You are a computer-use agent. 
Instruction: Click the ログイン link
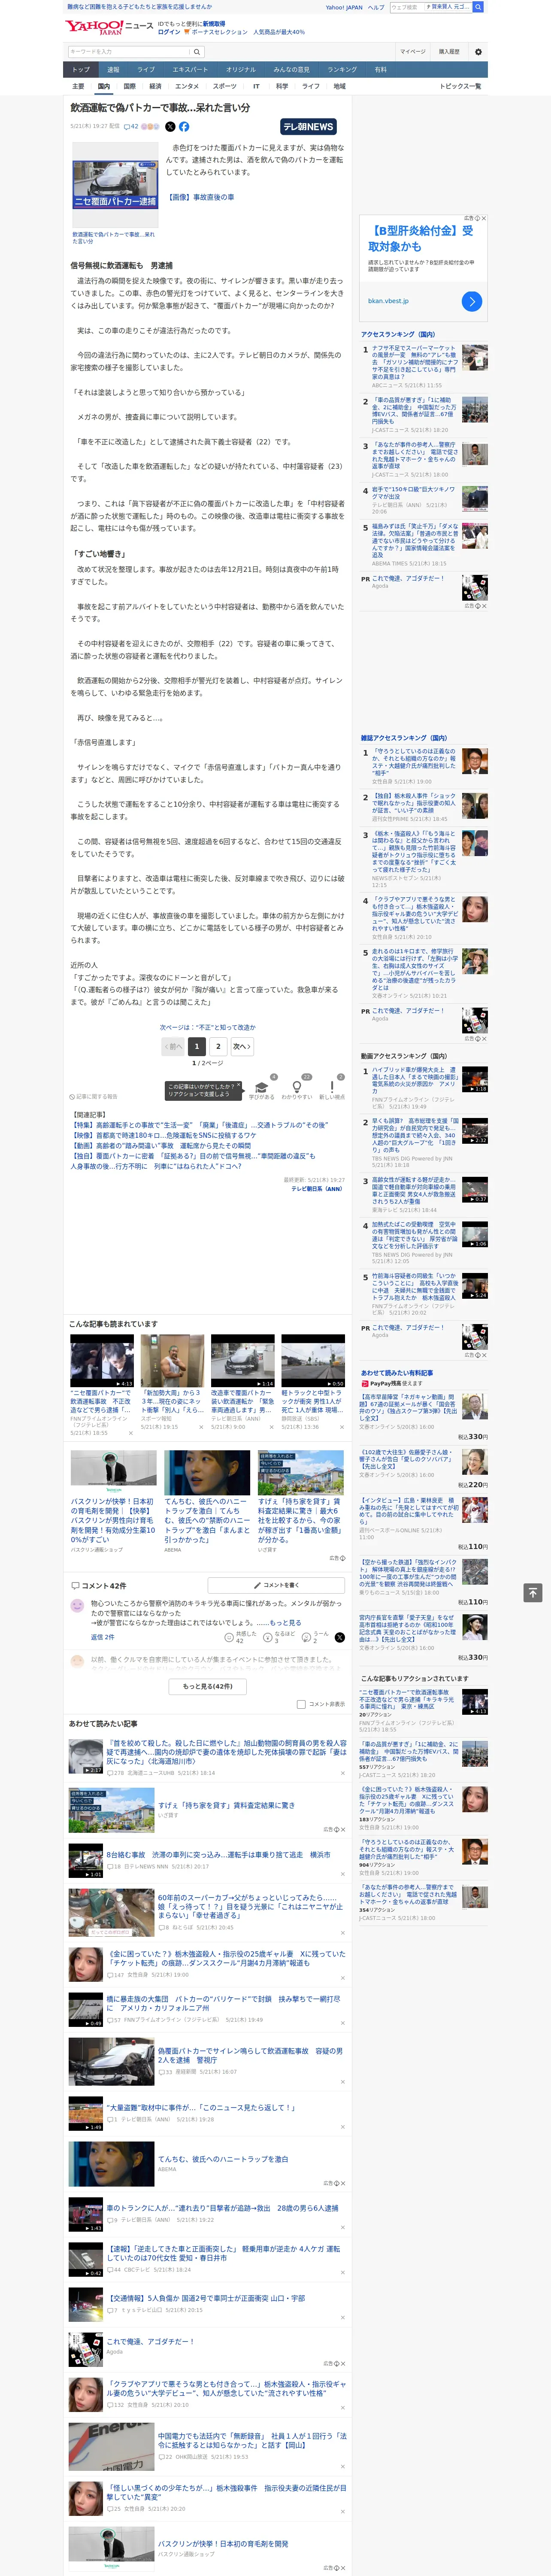[169, 32]
